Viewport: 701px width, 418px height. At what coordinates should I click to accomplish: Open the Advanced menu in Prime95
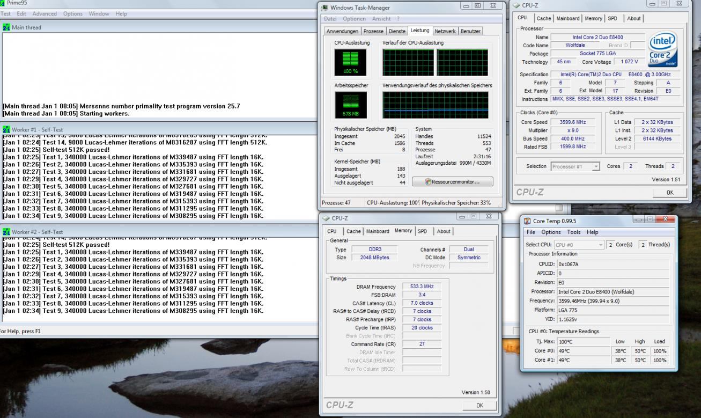point(45,13)
